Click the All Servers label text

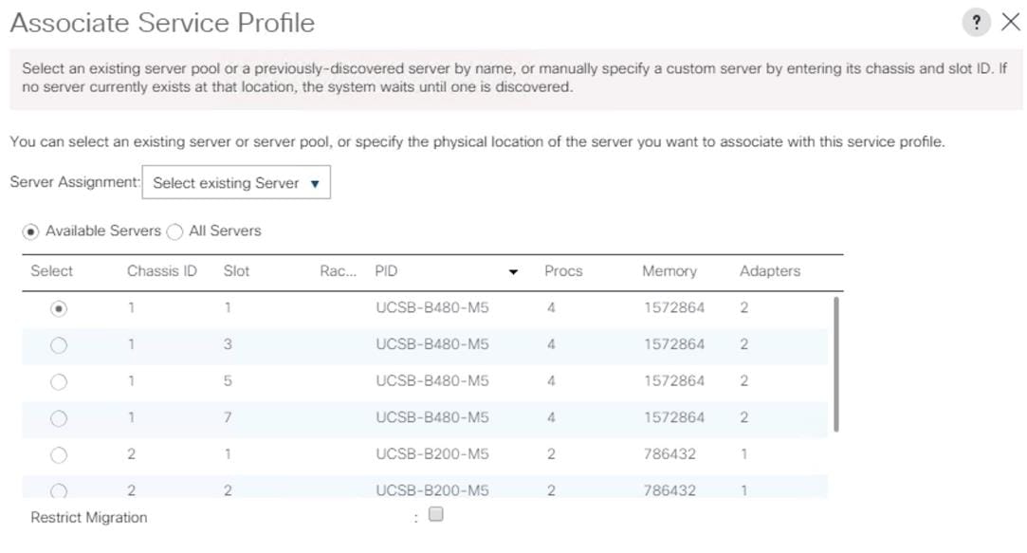point(225,230)
